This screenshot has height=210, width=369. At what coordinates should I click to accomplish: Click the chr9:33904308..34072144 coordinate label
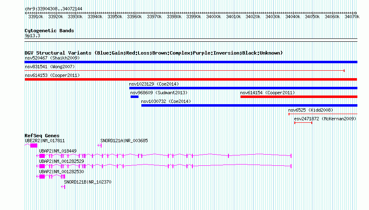(53, 9)
